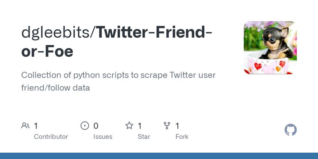The width and height of the screenshot is (318, 159).
Task: Click the "friend/follow data" description line
Action: [56, 88]
